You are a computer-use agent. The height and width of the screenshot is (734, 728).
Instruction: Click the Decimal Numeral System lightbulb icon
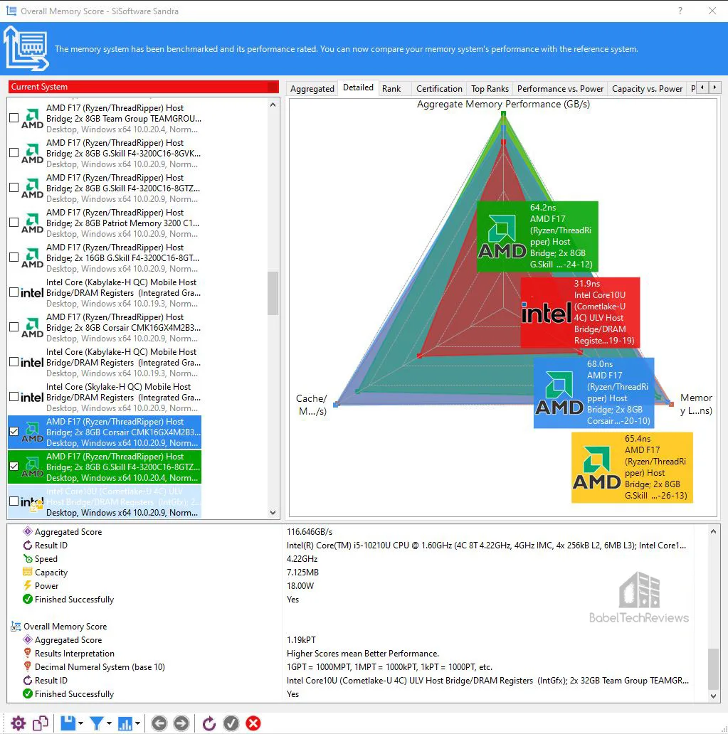tap(28, 666)
